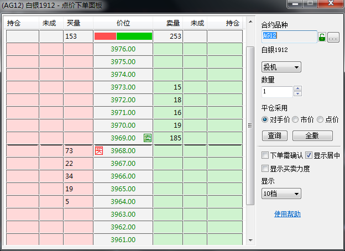Screen dimensions: 345x251
Task: Click sell volume 18 at 3972.00
Action: point(177,100)
